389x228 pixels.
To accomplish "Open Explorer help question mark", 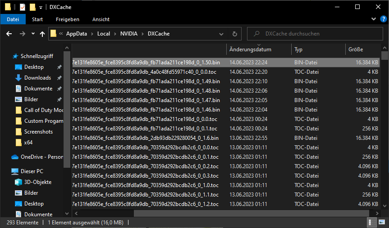I will click(383, 19).
